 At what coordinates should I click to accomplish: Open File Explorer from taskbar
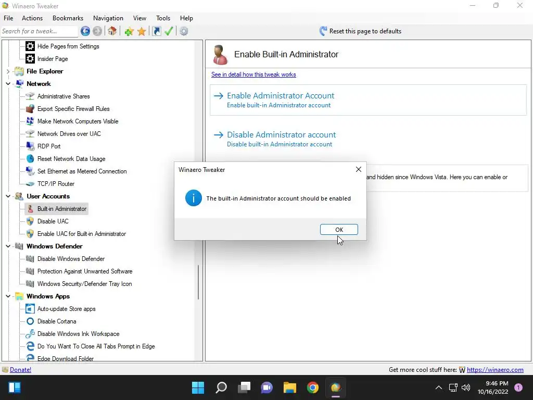289,387
